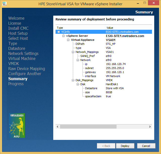The height and width of the screenshot is (154, 161).
Task: Cancel the installer wizard
Action: (x=146, y=146)
